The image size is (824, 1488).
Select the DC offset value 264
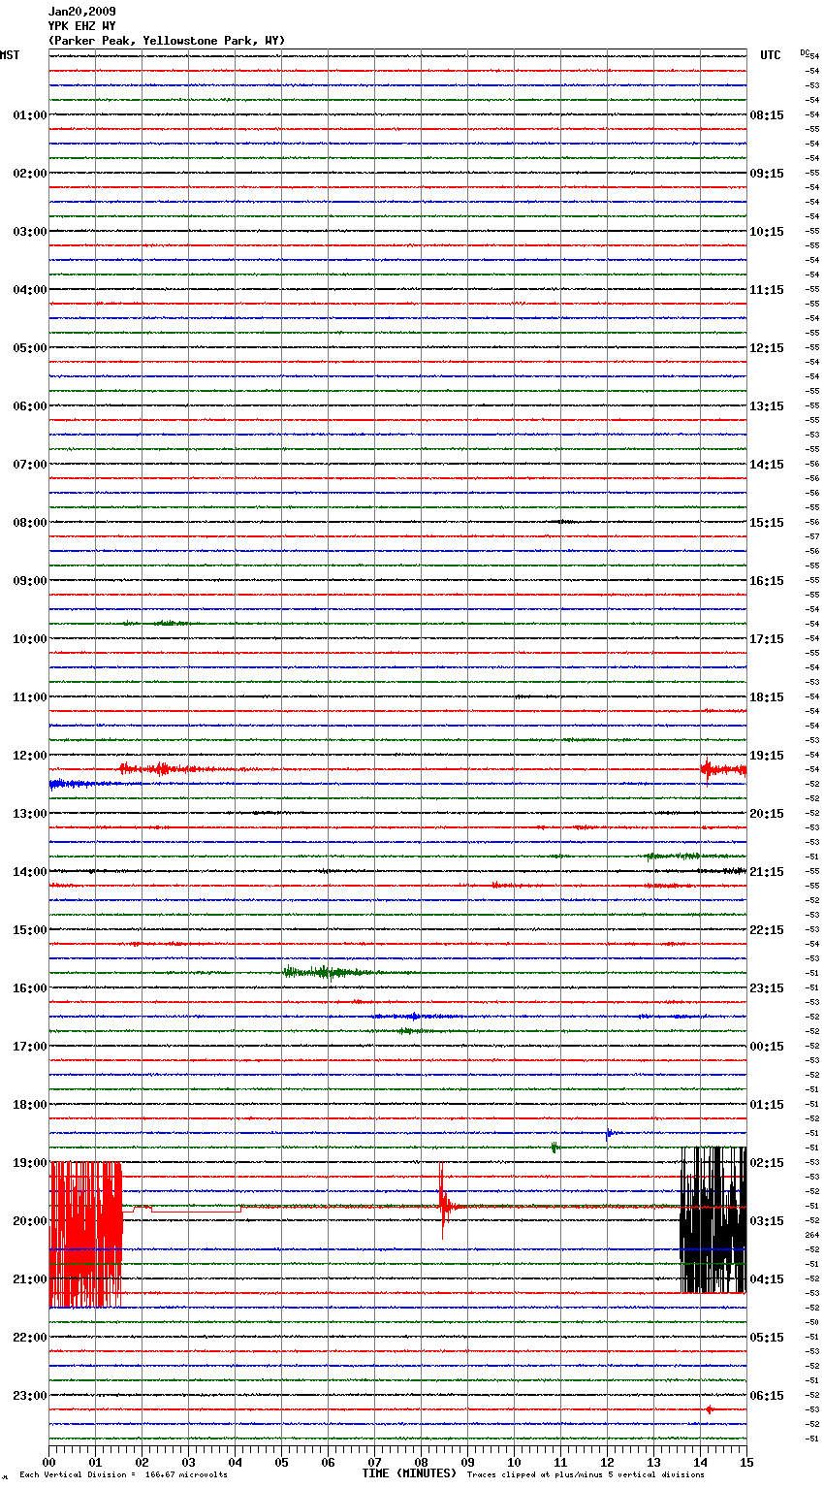click(812, 1235)
